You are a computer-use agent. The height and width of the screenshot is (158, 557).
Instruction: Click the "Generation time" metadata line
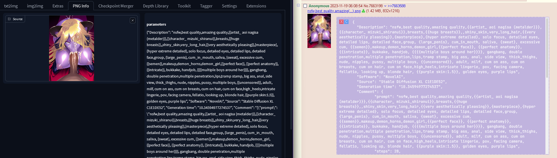coord(400,87)
